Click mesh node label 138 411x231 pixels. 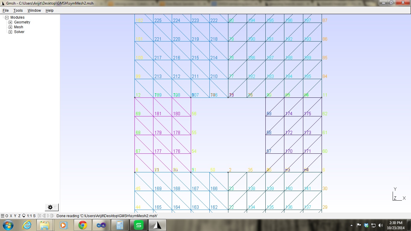[x=252, y=189]
